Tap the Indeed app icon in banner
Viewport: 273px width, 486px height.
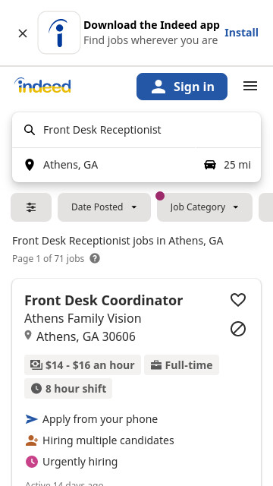pos(59,33)
